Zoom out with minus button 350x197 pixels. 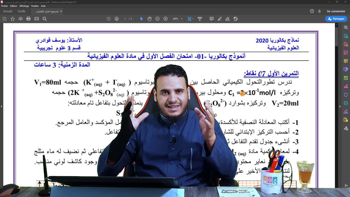157,19
